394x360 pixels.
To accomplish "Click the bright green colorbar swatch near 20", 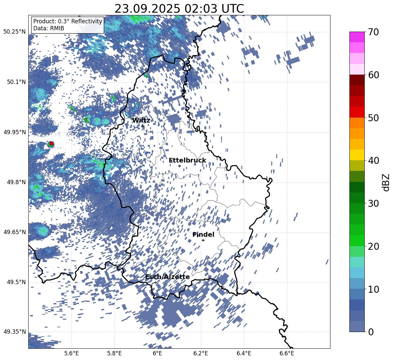I will (357, 240).
